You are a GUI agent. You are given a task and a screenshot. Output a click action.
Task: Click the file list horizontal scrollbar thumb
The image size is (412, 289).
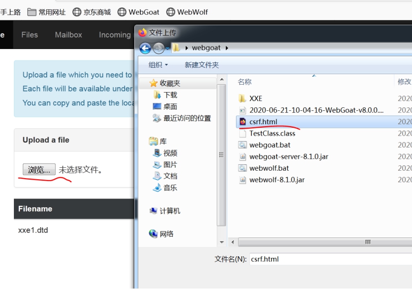click(x=325, y=242)
